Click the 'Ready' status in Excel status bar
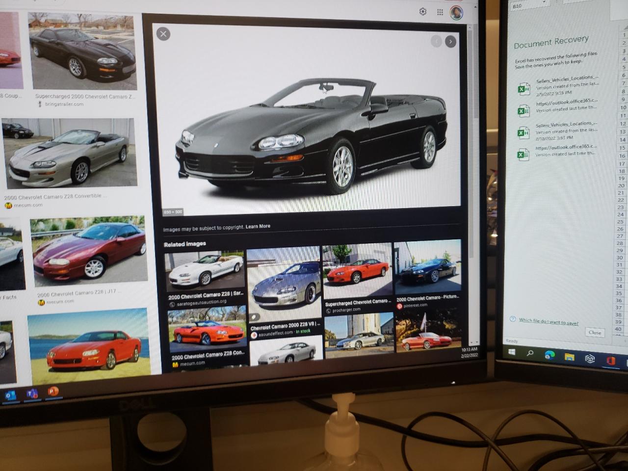 point(512,340)
